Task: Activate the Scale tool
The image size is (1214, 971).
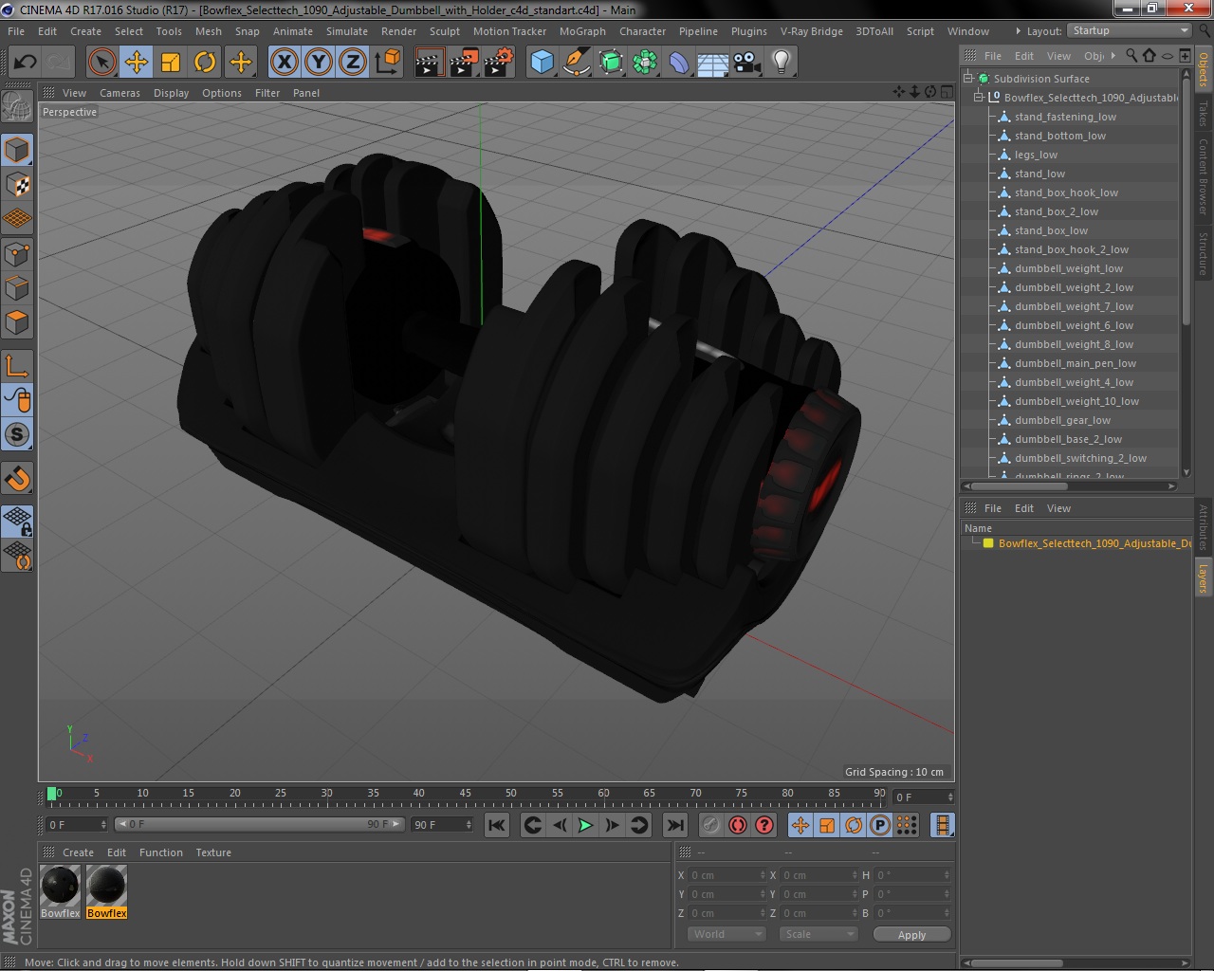Action: [171, 63]
